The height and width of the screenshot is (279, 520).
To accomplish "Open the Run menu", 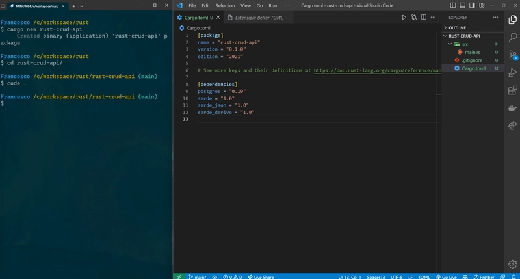I will point(272,5).
